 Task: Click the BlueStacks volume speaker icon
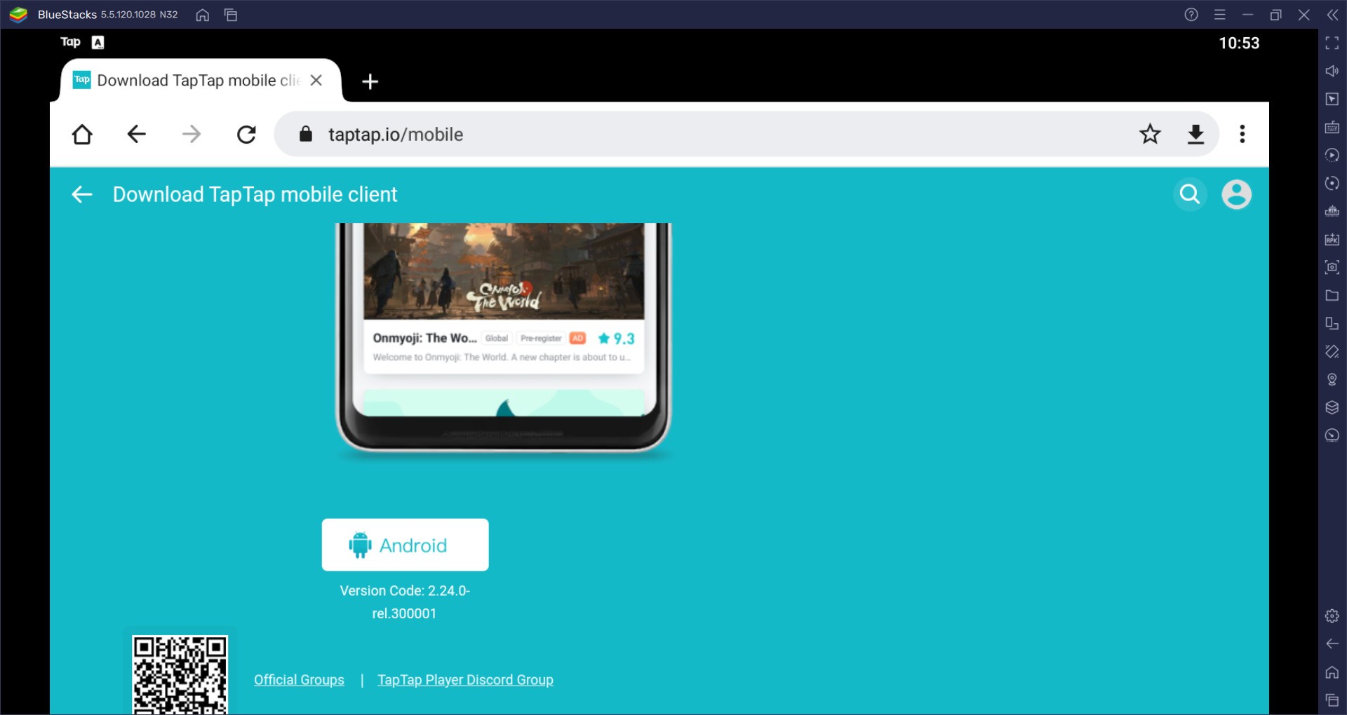click(x=1332, y=71)
